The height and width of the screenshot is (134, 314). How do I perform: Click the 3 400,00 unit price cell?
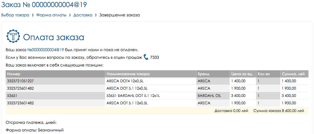tap(238, 96)
